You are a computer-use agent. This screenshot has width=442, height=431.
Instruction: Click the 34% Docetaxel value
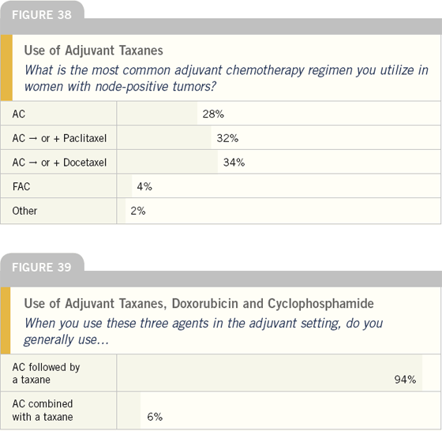(234, 163)
